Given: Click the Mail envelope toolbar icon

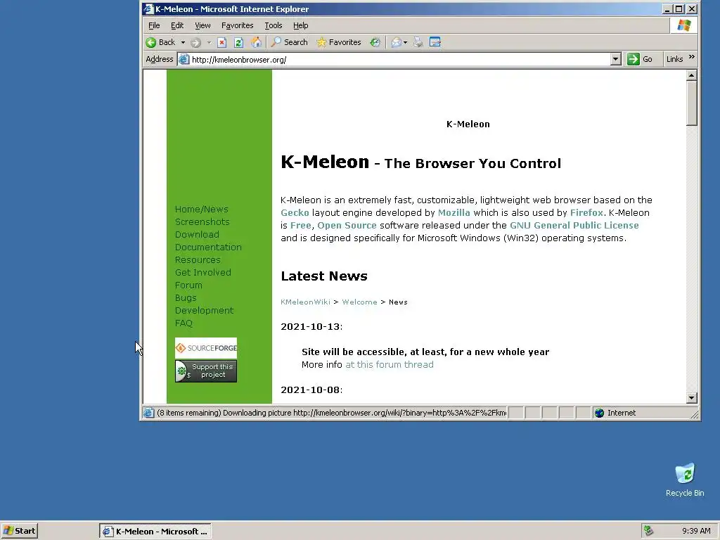Looking at the screenshot, I should click(x=396, y=42).
